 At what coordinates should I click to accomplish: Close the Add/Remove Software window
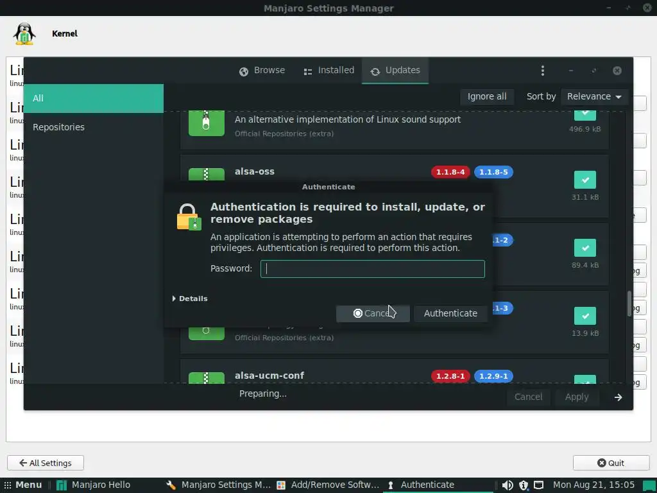617,71
